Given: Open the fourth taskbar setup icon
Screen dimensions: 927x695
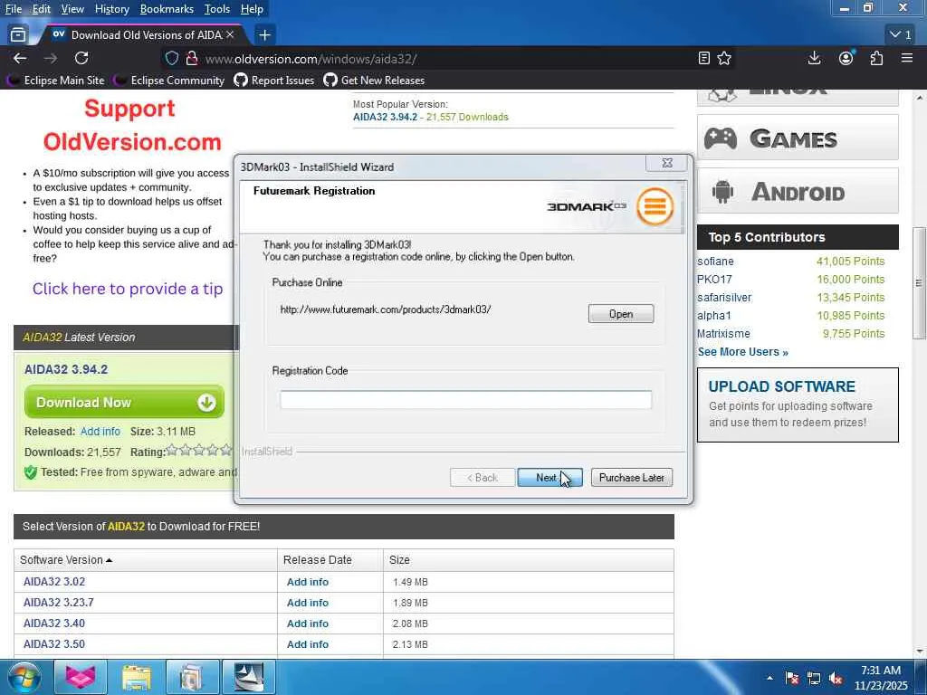Looking at the screenshot, I should [248, 677].
